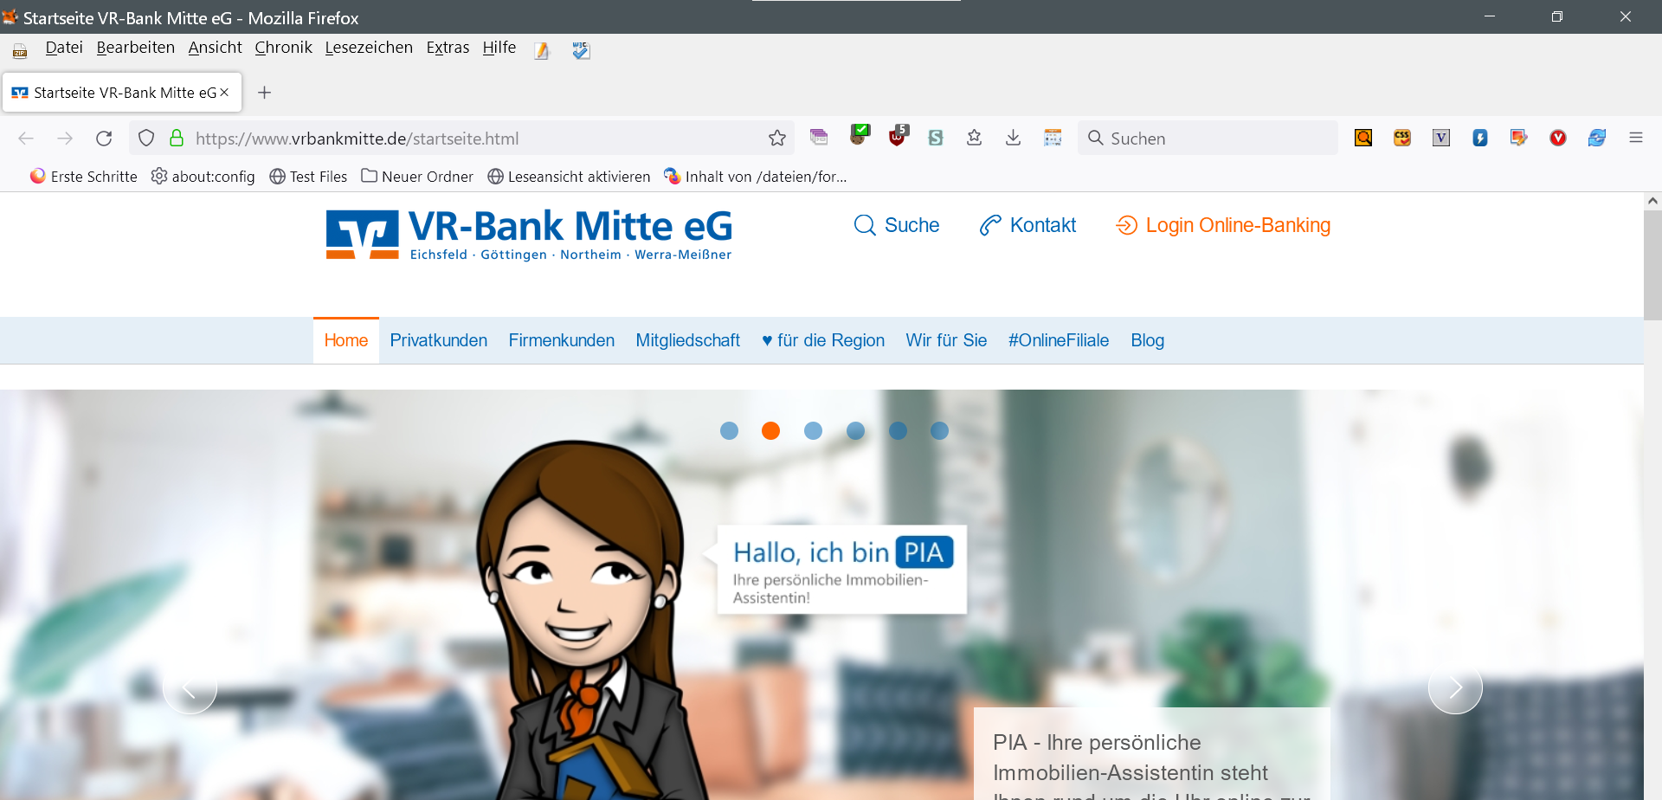1662x800 pixels.
Task: Open the Hilfe menu
Action: click(499, 48)
